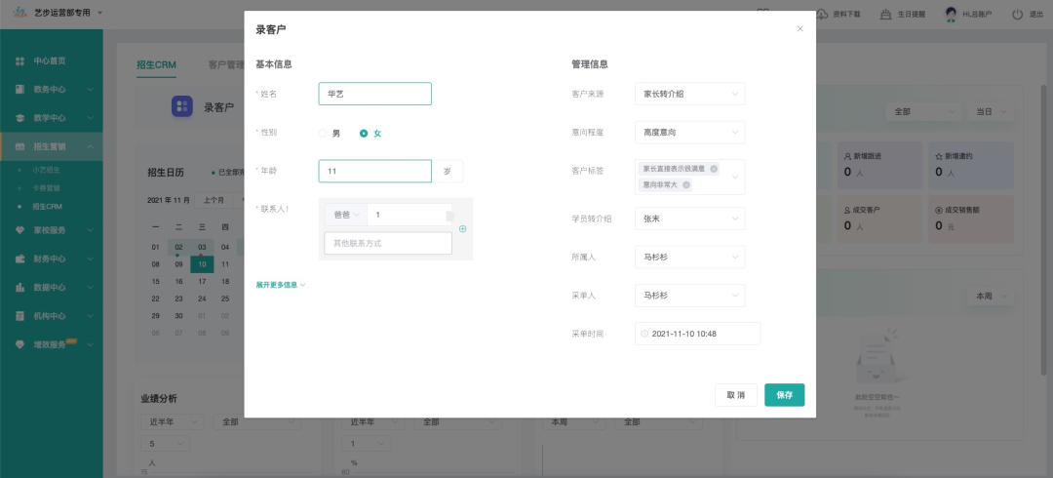Click the clock icon in 采单时间 field

click(644, 334)
